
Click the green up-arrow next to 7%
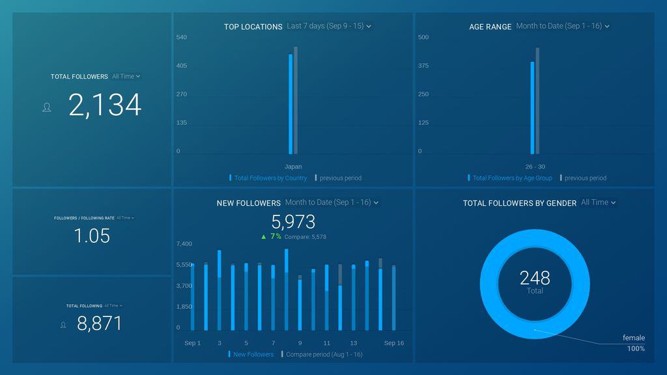(263, 236)
